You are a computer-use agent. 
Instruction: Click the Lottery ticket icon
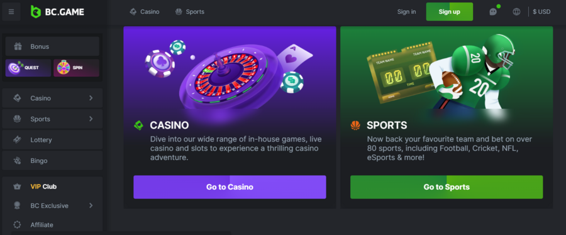pyautogui.click(x=17, y=140)
